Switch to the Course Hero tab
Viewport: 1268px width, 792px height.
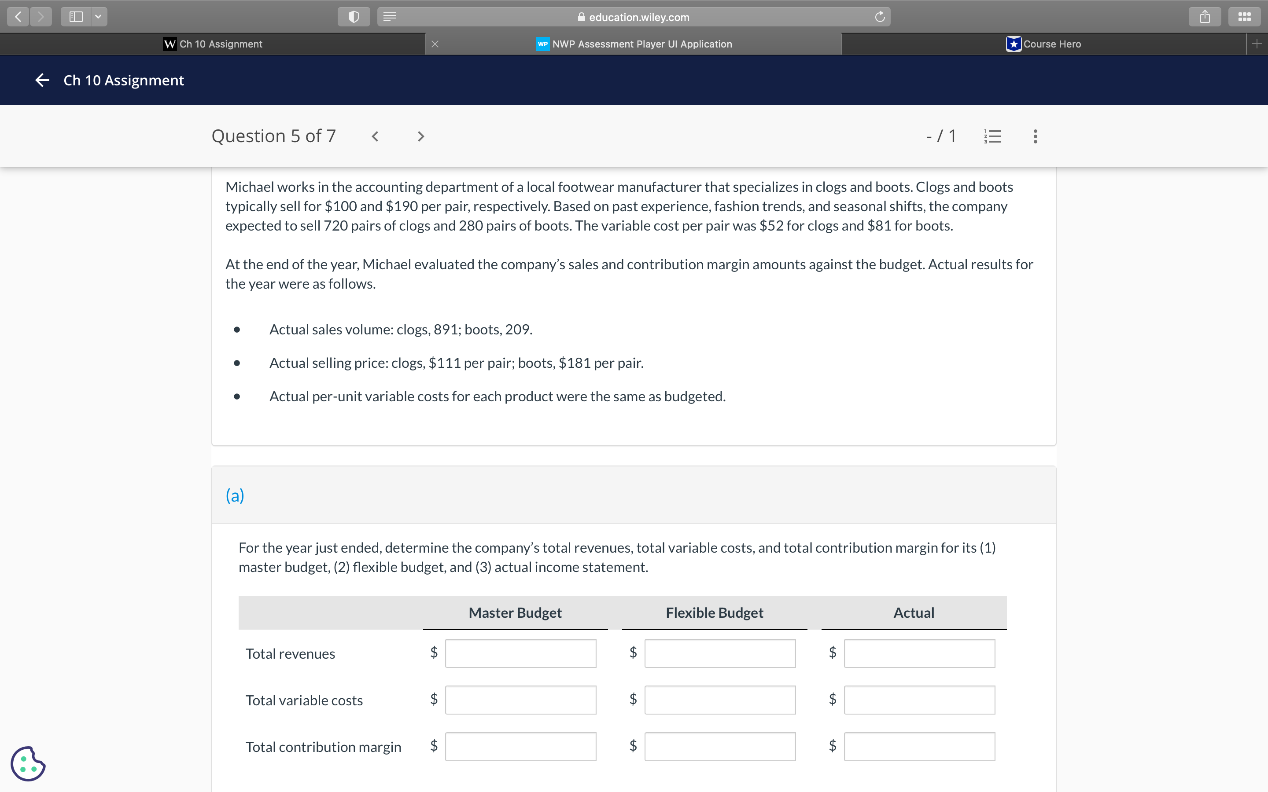tap(1044, 44)
